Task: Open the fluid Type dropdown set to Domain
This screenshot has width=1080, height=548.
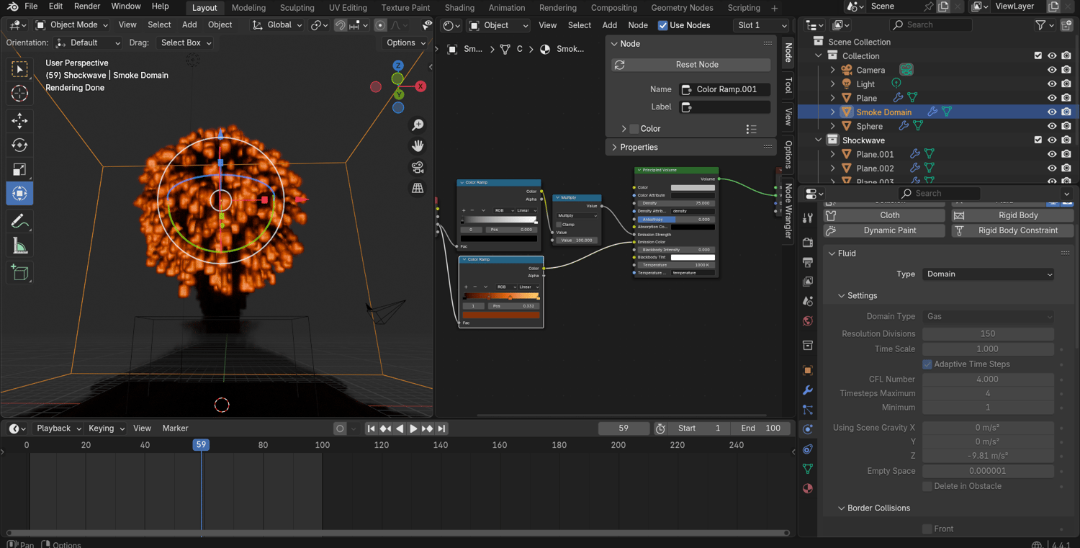Action: 988,274
